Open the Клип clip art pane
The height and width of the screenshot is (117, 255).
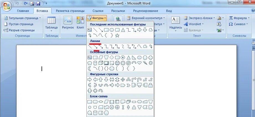pyautogui.click(x=80, y=23)
